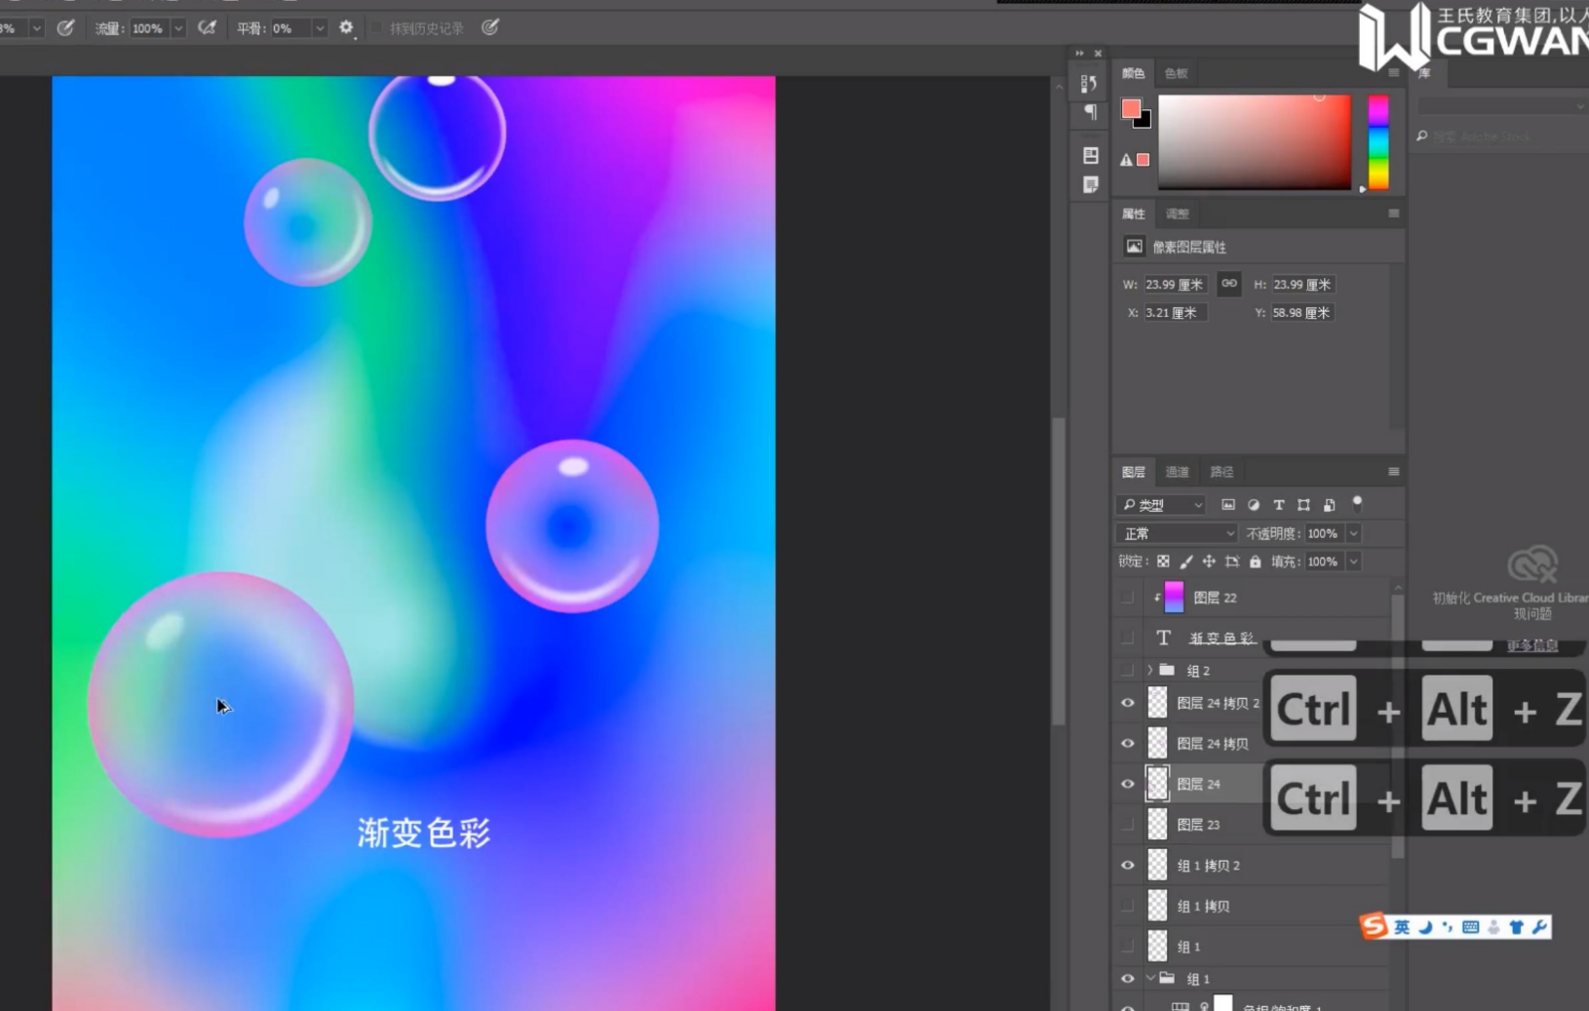The width and height of the screenshot is (1589, 1011).
Task: Click the 图层 22 gradient thumbnail
Action: point(1174,598)
